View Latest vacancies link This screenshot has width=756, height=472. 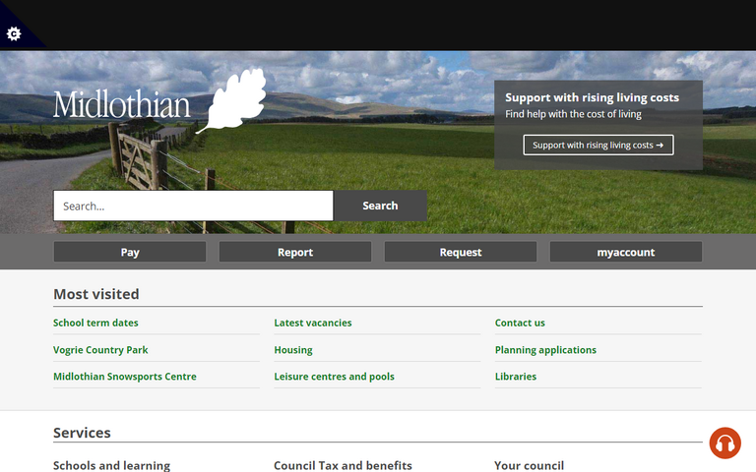click(313, 323)
